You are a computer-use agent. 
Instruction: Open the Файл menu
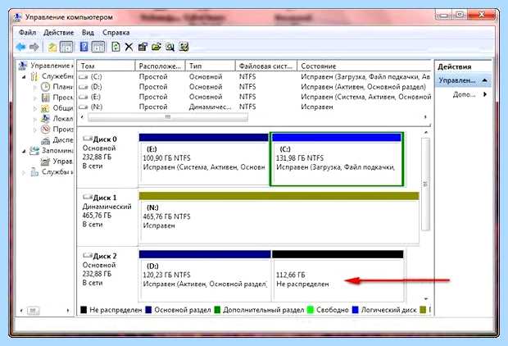(27, 33)
